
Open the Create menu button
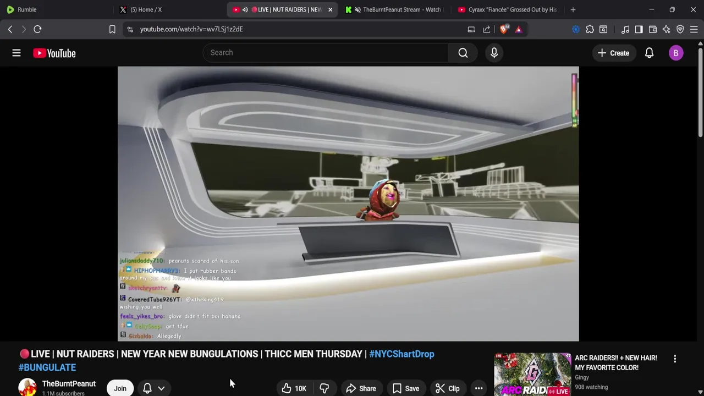613,53
